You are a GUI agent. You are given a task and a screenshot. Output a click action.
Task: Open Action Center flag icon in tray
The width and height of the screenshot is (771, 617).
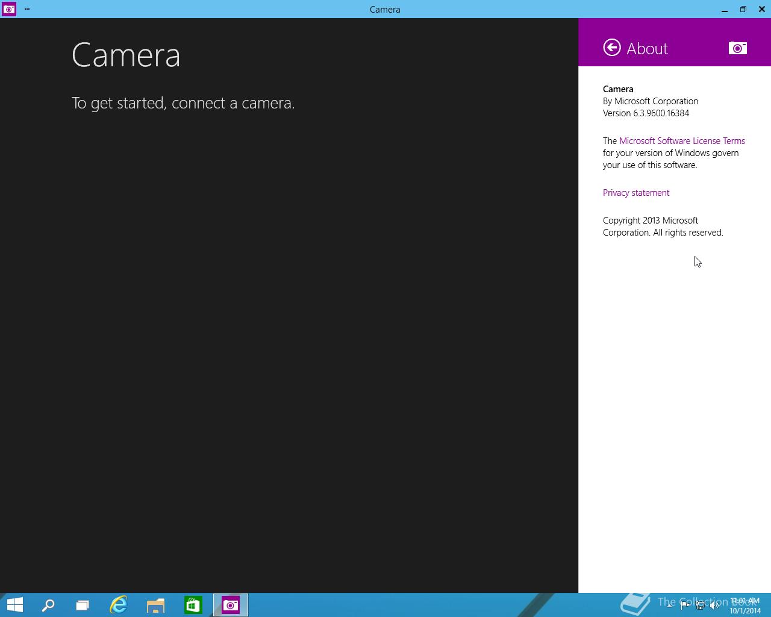tap(685, 606)
